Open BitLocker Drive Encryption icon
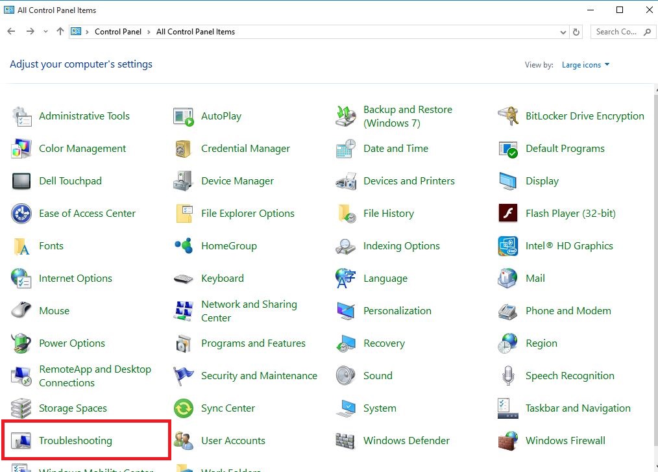This screenshot has width=658, height=472. [507, 116]
